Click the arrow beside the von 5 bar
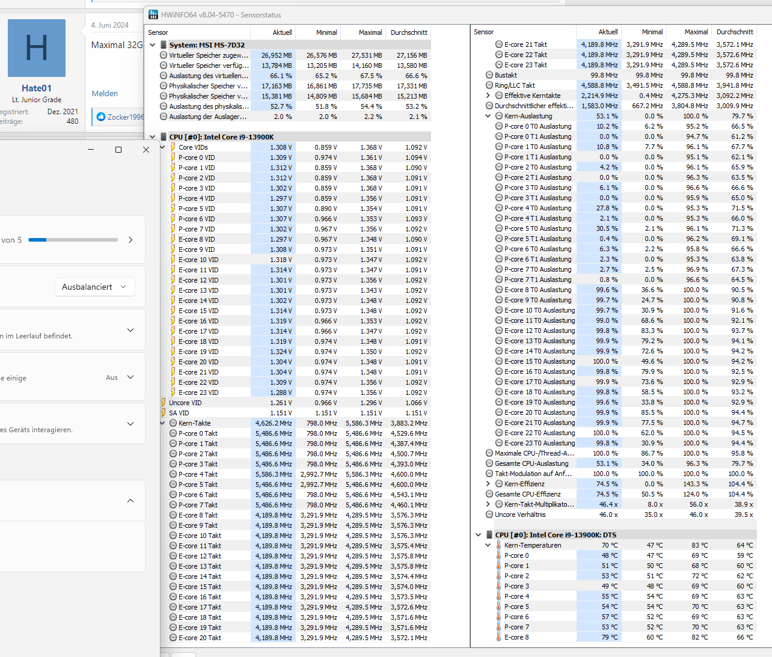772x657 pixels. [x=130, y=240]
